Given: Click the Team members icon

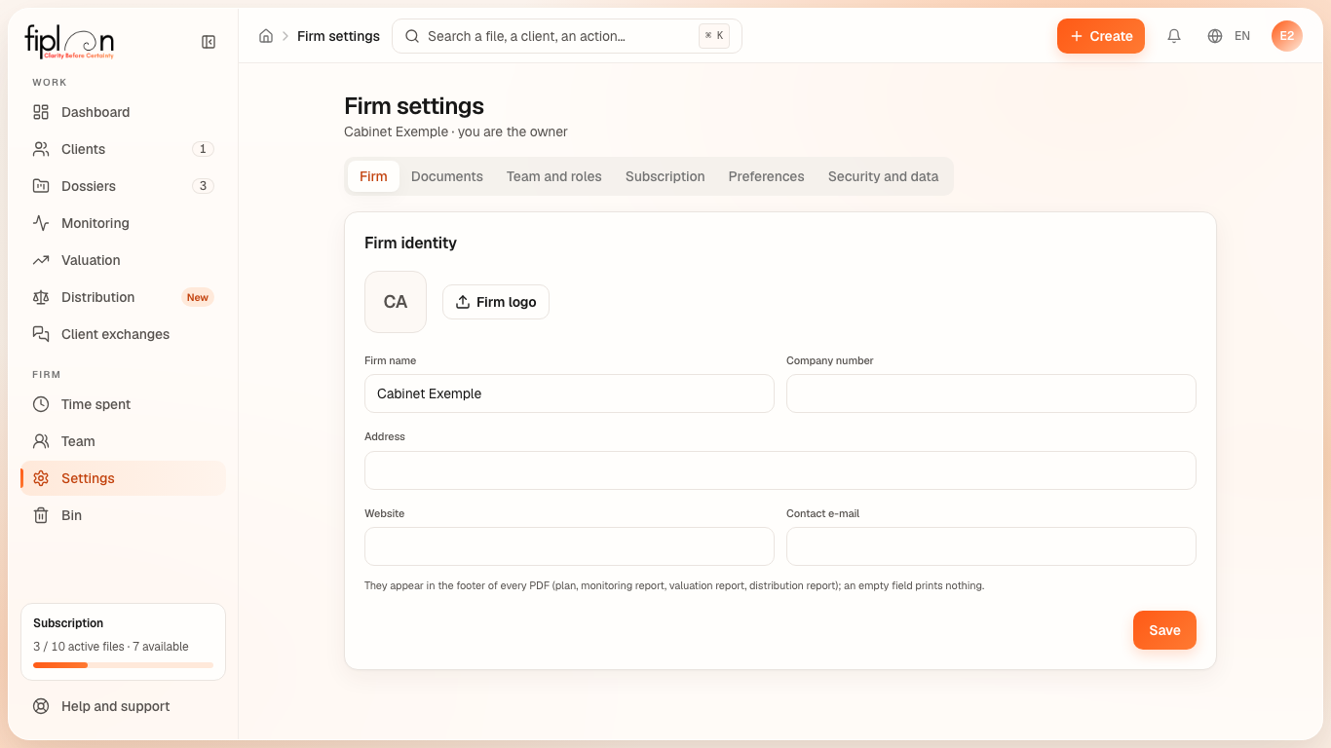Looking at the screenshot, I should [x=41, y=441].
